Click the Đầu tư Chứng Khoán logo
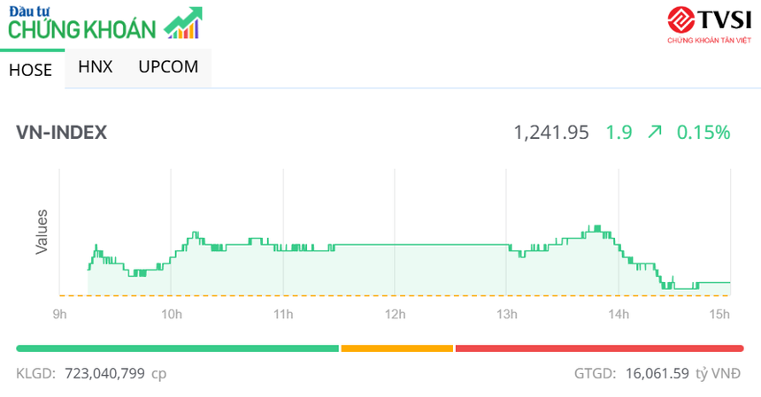The width and height of the screenshot is (761, 397). (x=84, y=24)
